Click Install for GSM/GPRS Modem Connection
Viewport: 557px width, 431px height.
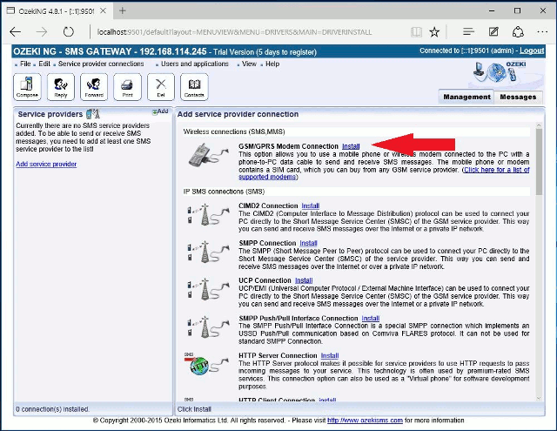(351, 146)
